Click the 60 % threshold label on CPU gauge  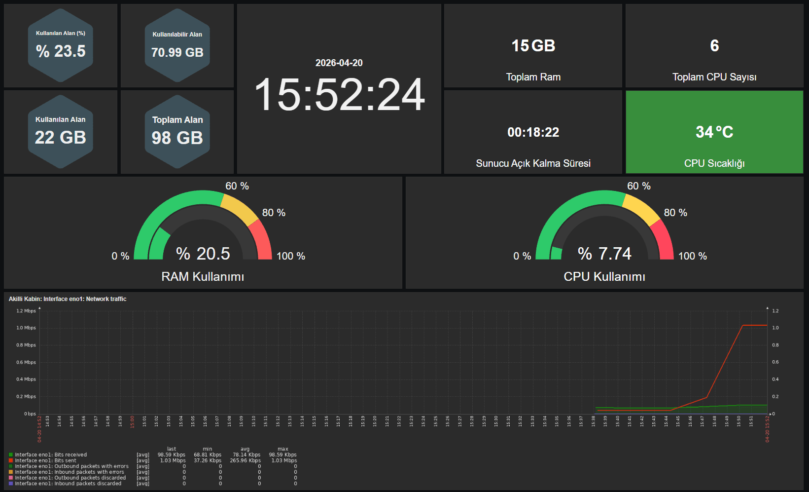click(639, 186)
